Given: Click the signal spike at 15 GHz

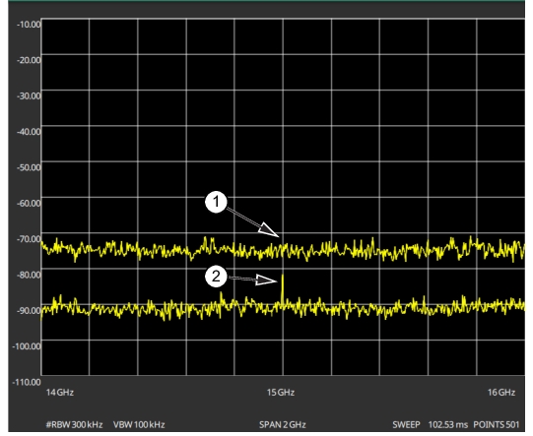Looking at the screenshot, I should pyautogui.click(x=283, y=288).
